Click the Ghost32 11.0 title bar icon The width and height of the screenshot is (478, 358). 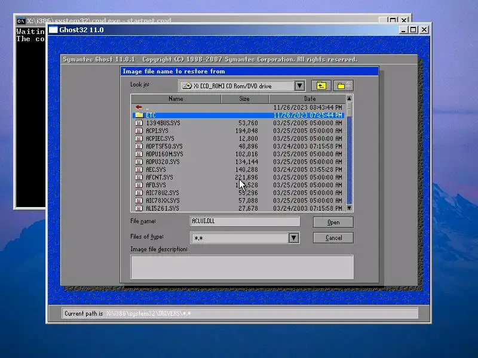53,29
